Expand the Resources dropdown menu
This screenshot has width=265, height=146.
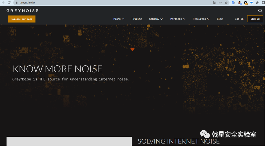point(201,19)
